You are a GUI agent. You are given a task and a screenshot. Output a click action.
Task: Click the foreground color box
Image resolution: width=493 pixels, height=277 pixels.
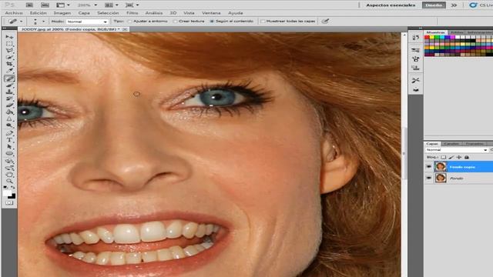[x=7, y=193]
